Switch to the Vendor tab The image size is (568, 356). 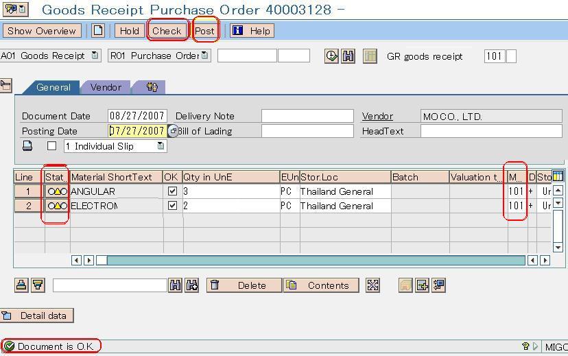point(106,87)
